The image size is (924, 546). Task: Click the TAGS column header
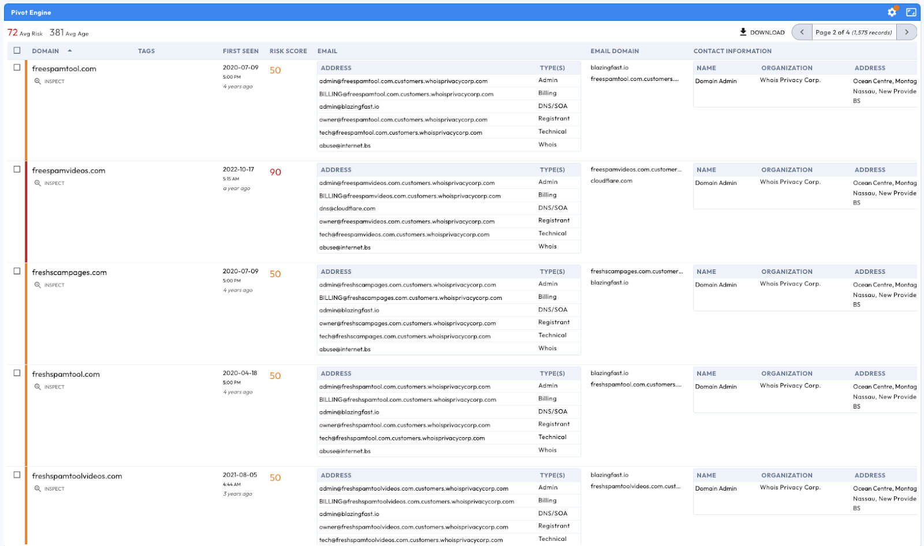pos(146,51)
